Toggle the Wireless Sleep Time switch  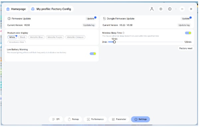coord(188,33)
